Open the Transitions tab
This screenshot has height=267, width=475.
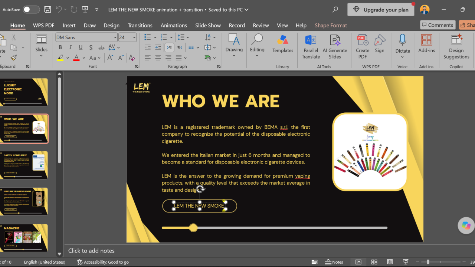140,25
